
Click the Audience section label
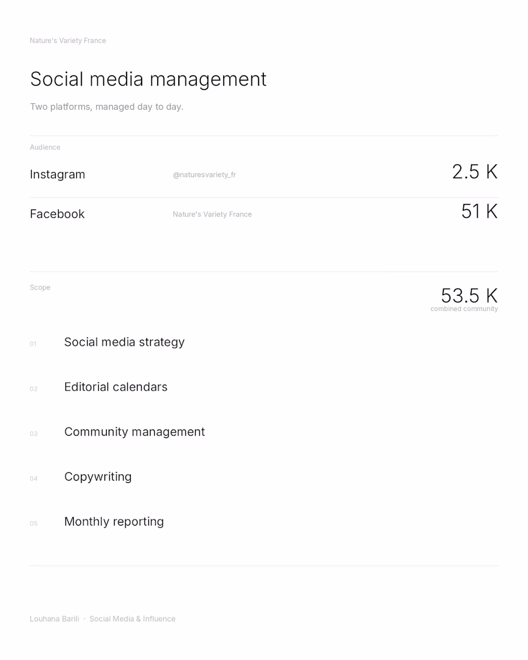click(x=45, y=148)
